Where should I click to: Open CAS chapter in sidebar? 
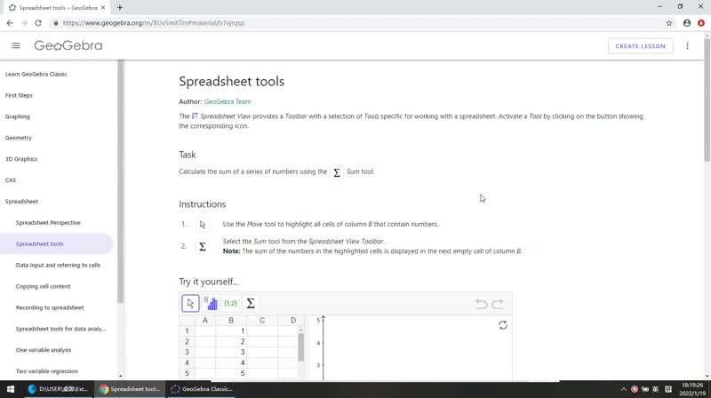point(11,180)
